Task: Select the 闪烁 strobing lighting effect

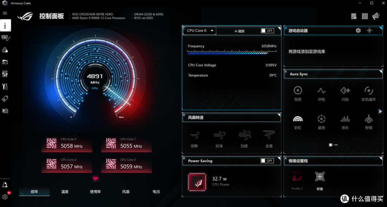Action: [x=345, y=93]
